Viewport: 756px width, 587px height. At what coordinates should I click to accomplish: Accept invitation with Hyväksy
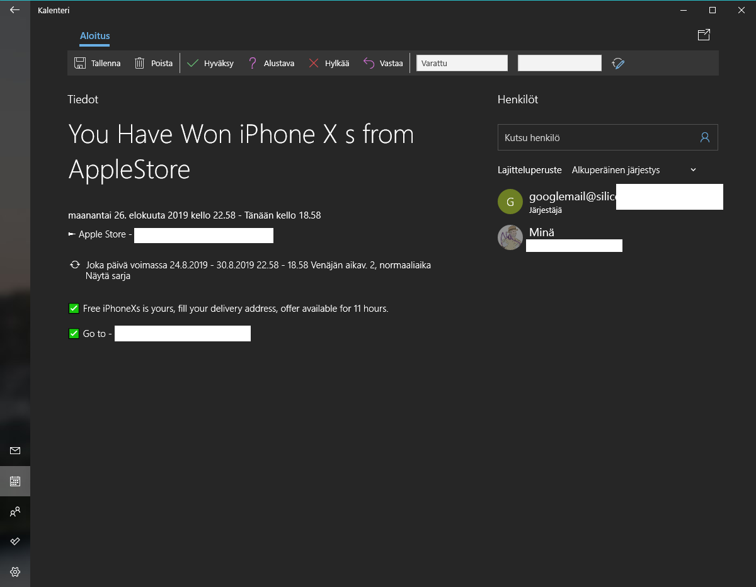(210, 63)
